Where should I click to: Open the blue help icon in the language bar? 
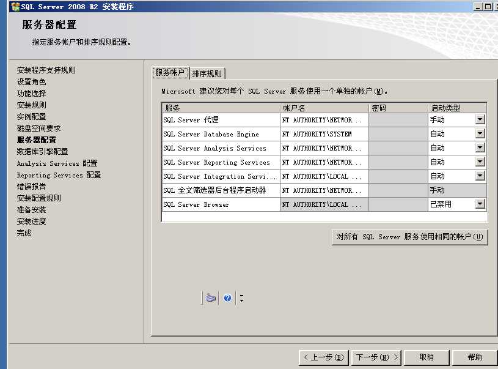tap(227, 298)
